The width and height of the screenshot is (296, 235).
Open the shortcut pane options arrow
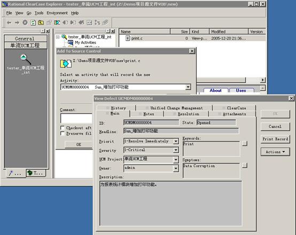tap(43, 31)
